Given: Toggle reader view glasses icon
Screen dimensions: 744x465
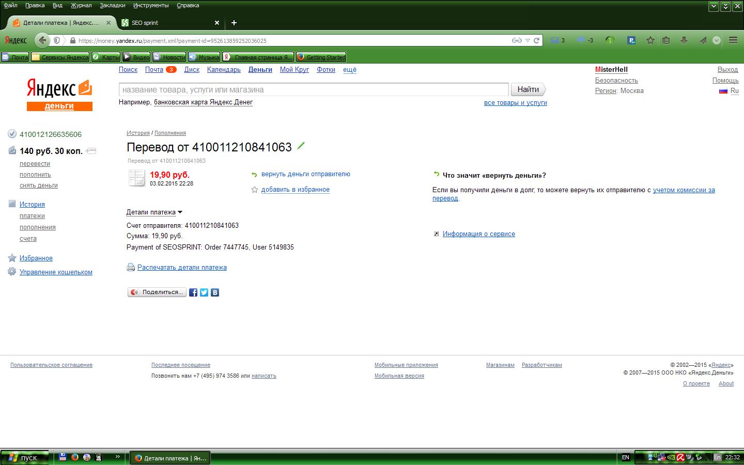Looking at the screenshot, I should (x=517, y=40).
